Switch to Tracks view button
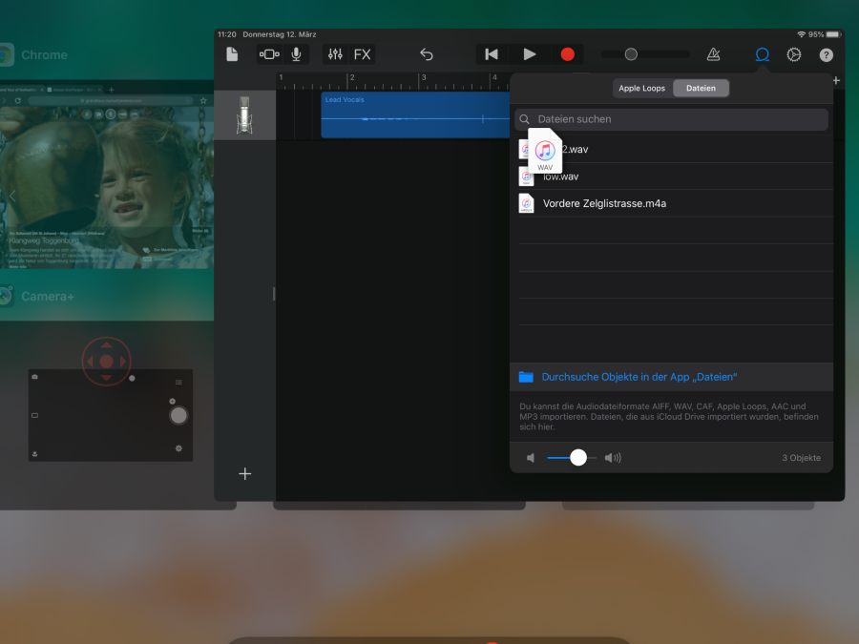Image resolution: width=859 pixels, height=644 pixels. (x=269, y=54)
